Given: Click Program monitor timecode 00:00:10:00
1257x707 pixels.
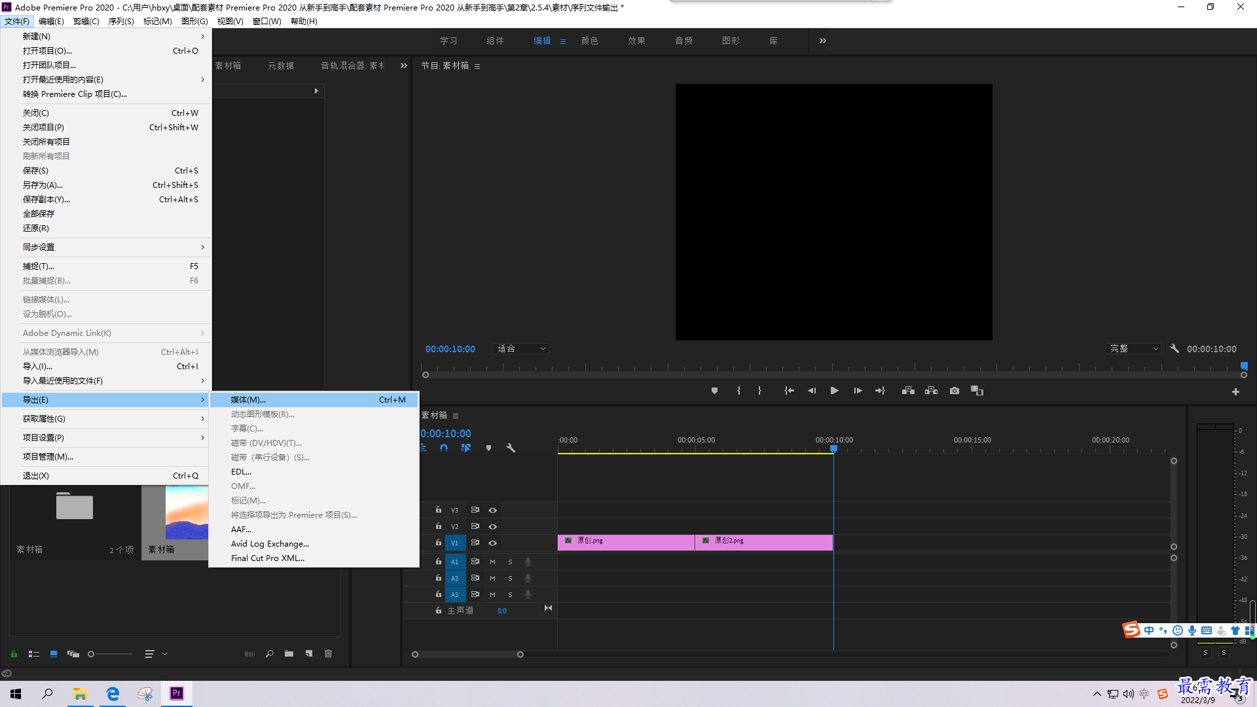Looking at the screenshot, I should pyautogui.click(x=450, y=349).
